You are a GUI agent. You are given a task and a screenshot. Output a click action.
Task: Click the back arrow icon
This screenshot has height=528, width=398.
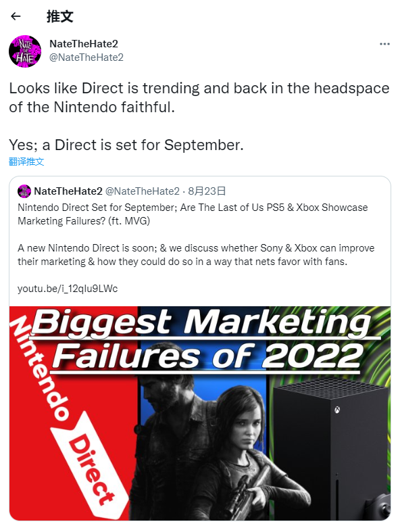point(16,16)
